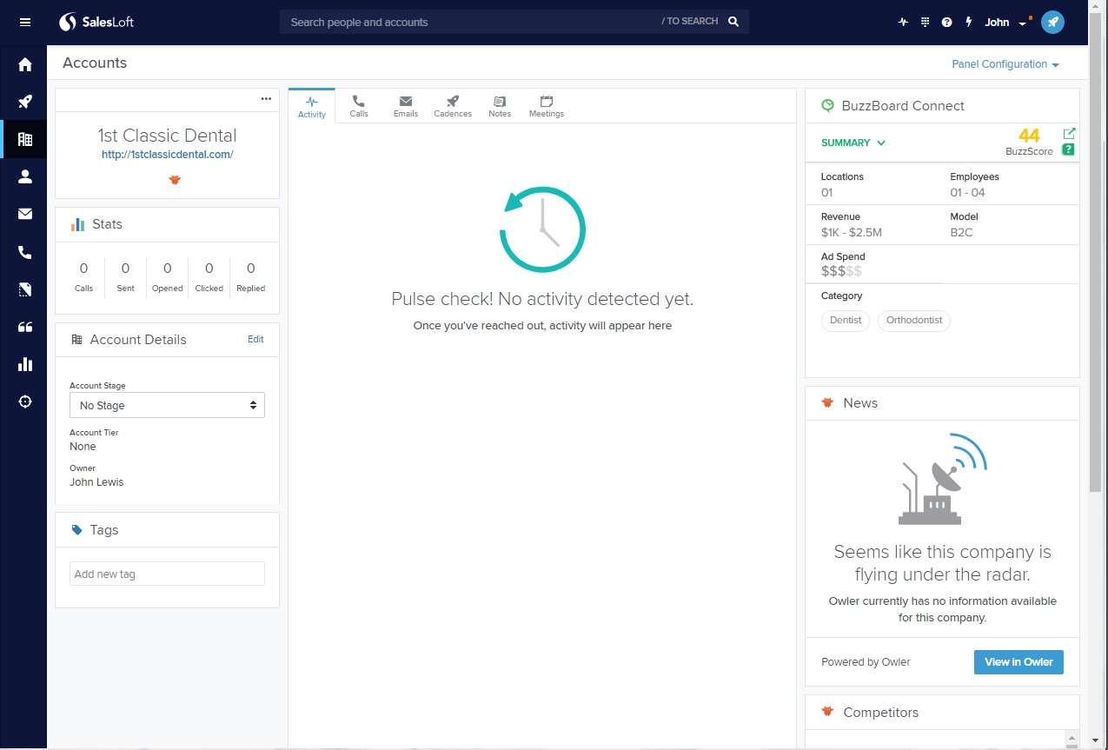
Task: Open Analytics bar chart in sidebar
Action: click(25, 364)
